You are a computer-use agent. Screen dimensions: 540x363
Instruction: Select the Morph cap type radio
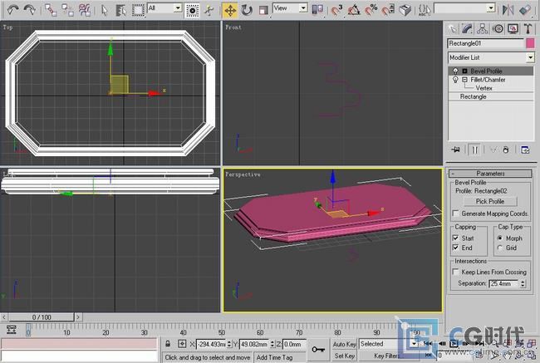[500, 238]
